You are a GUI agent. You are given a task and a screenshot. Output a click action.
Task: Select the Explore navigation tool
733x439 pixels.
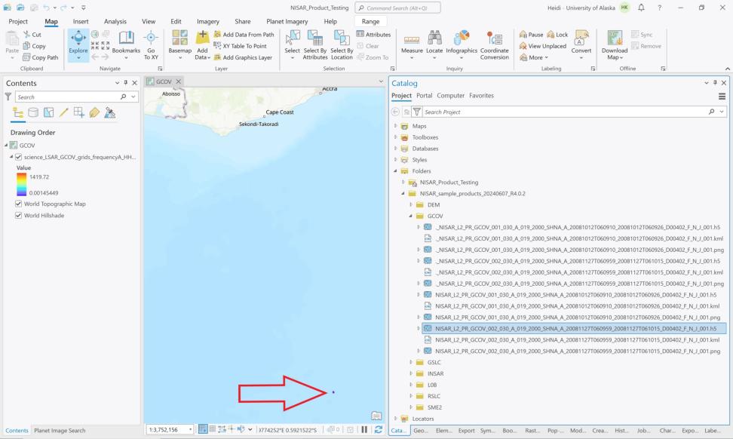pos(78,45)
